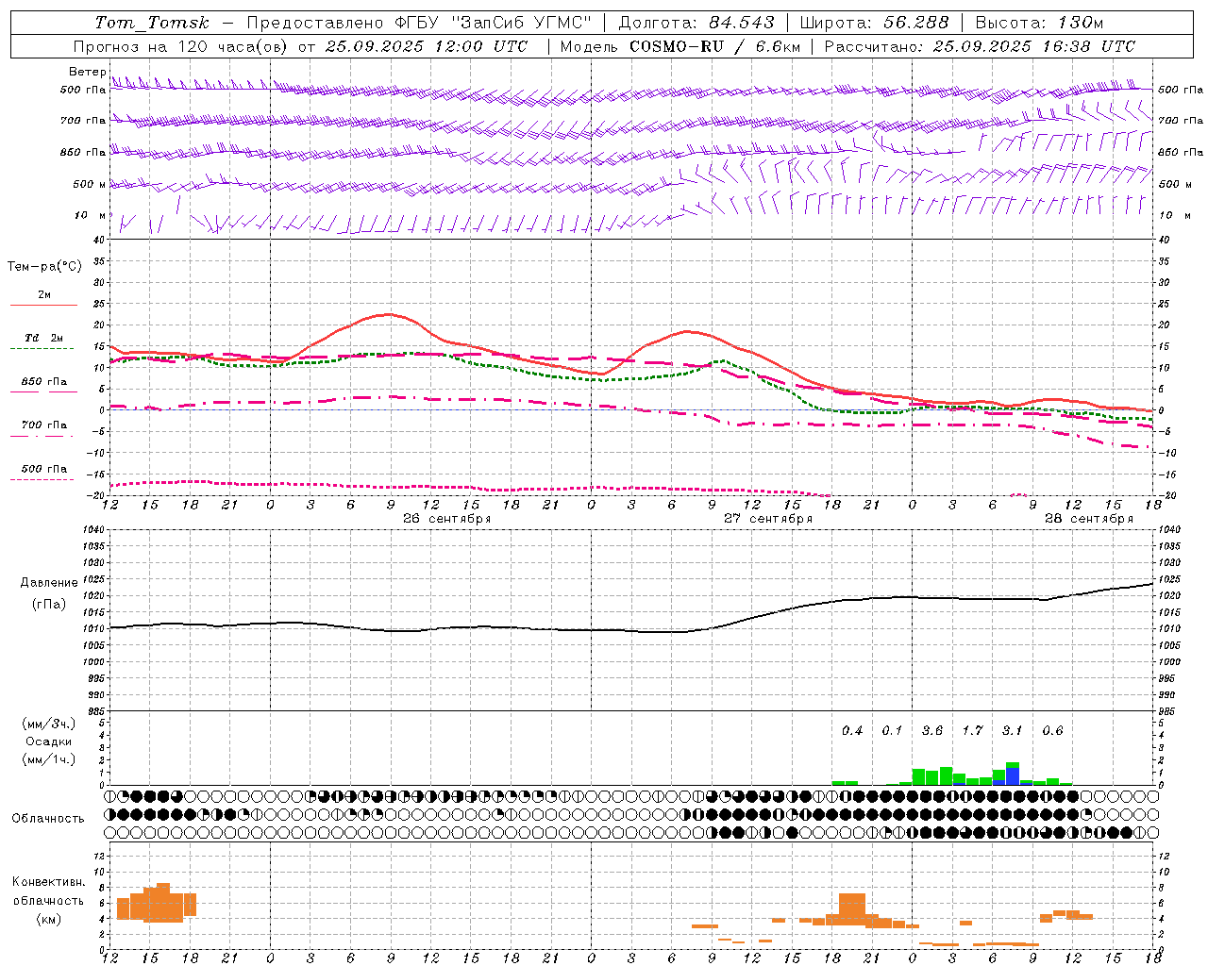Select the '2м' temperature legend entry
Image resolution: width=1208 pixels, height=966 pixels.
click(44, 295)
